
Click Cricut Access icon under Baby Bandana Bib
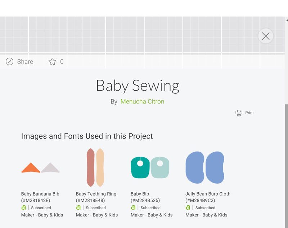pyautogui.click(x=23, y=207)
